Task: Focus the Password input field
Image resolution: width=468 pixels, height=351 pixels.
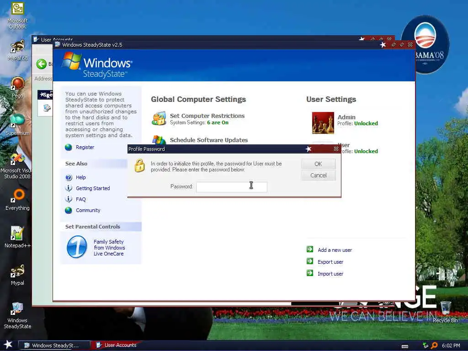Action: [x=232, y=187]
